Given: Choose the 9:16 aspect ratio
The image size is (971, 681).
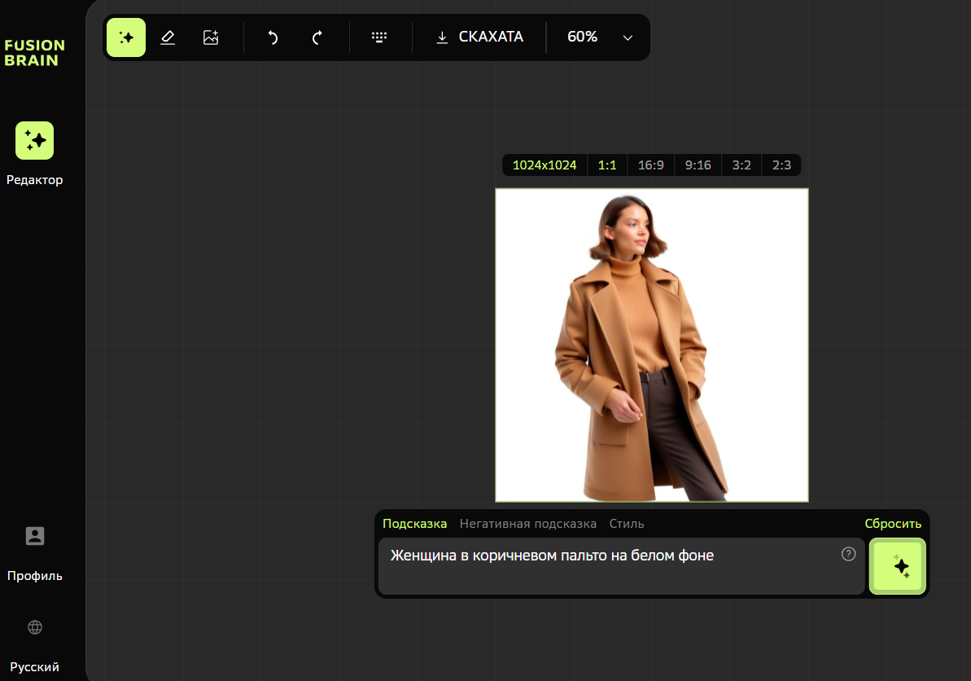Looking at the screenshot, I should tap(698, 165).
